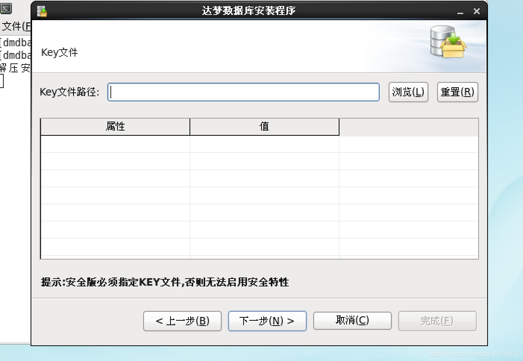The width and height of the screenshot is (523, 361).
Task: Click the Key文件路径 label
Action: point(69,92)
